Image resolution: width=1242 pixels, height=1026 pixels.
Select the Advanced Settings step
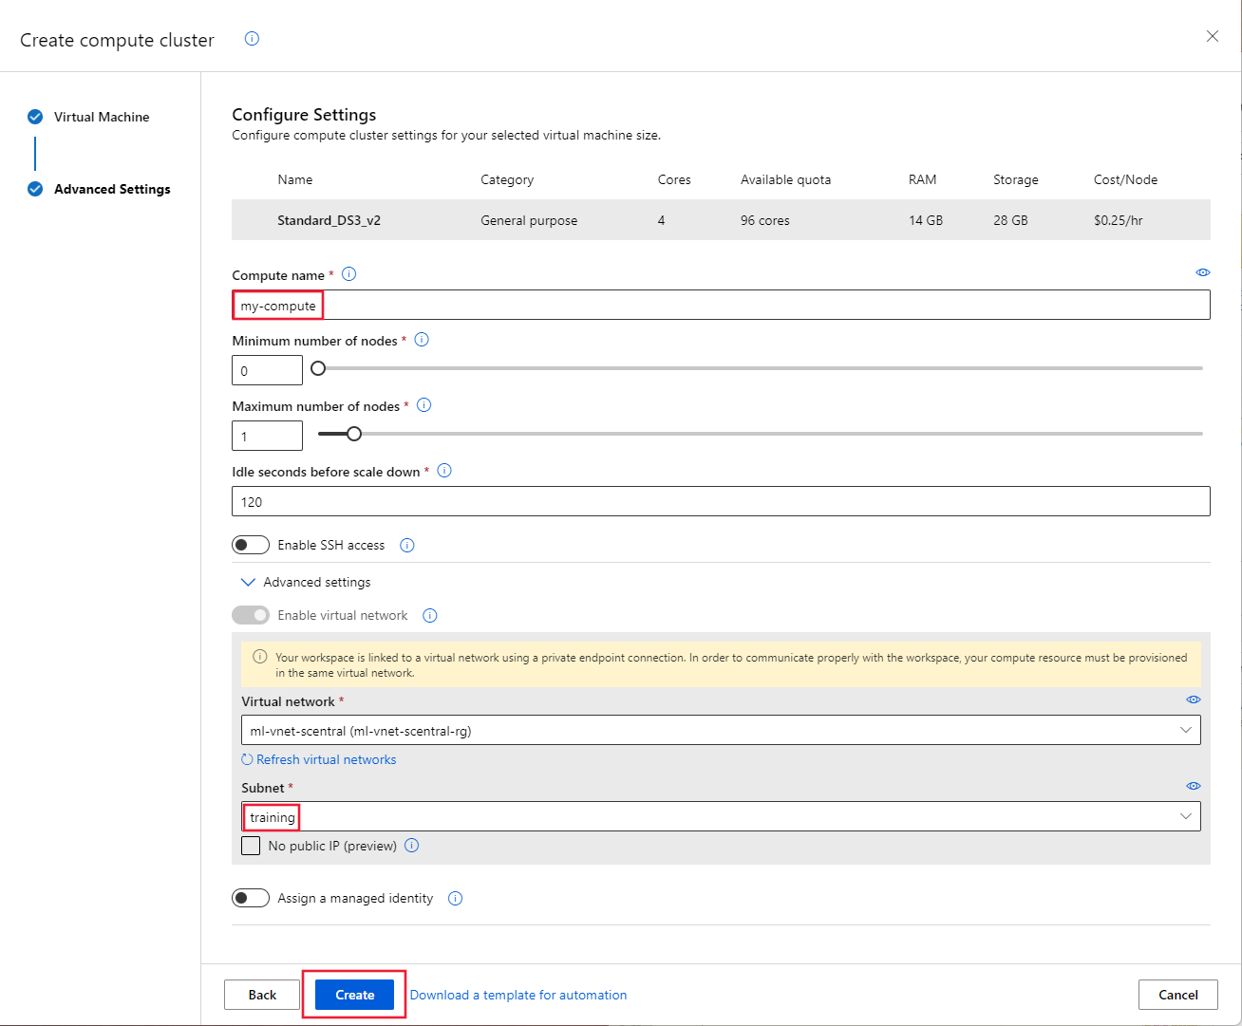(x=112, y=189)
